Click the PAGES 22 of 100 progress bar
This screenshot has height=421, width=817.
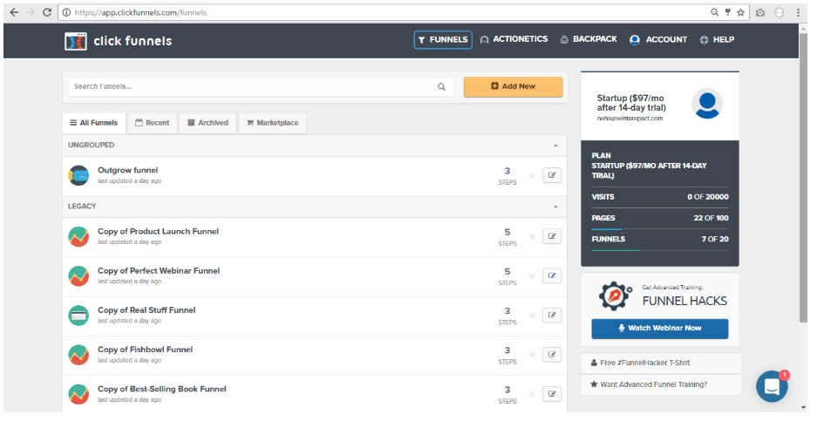(x=660, y=230)
